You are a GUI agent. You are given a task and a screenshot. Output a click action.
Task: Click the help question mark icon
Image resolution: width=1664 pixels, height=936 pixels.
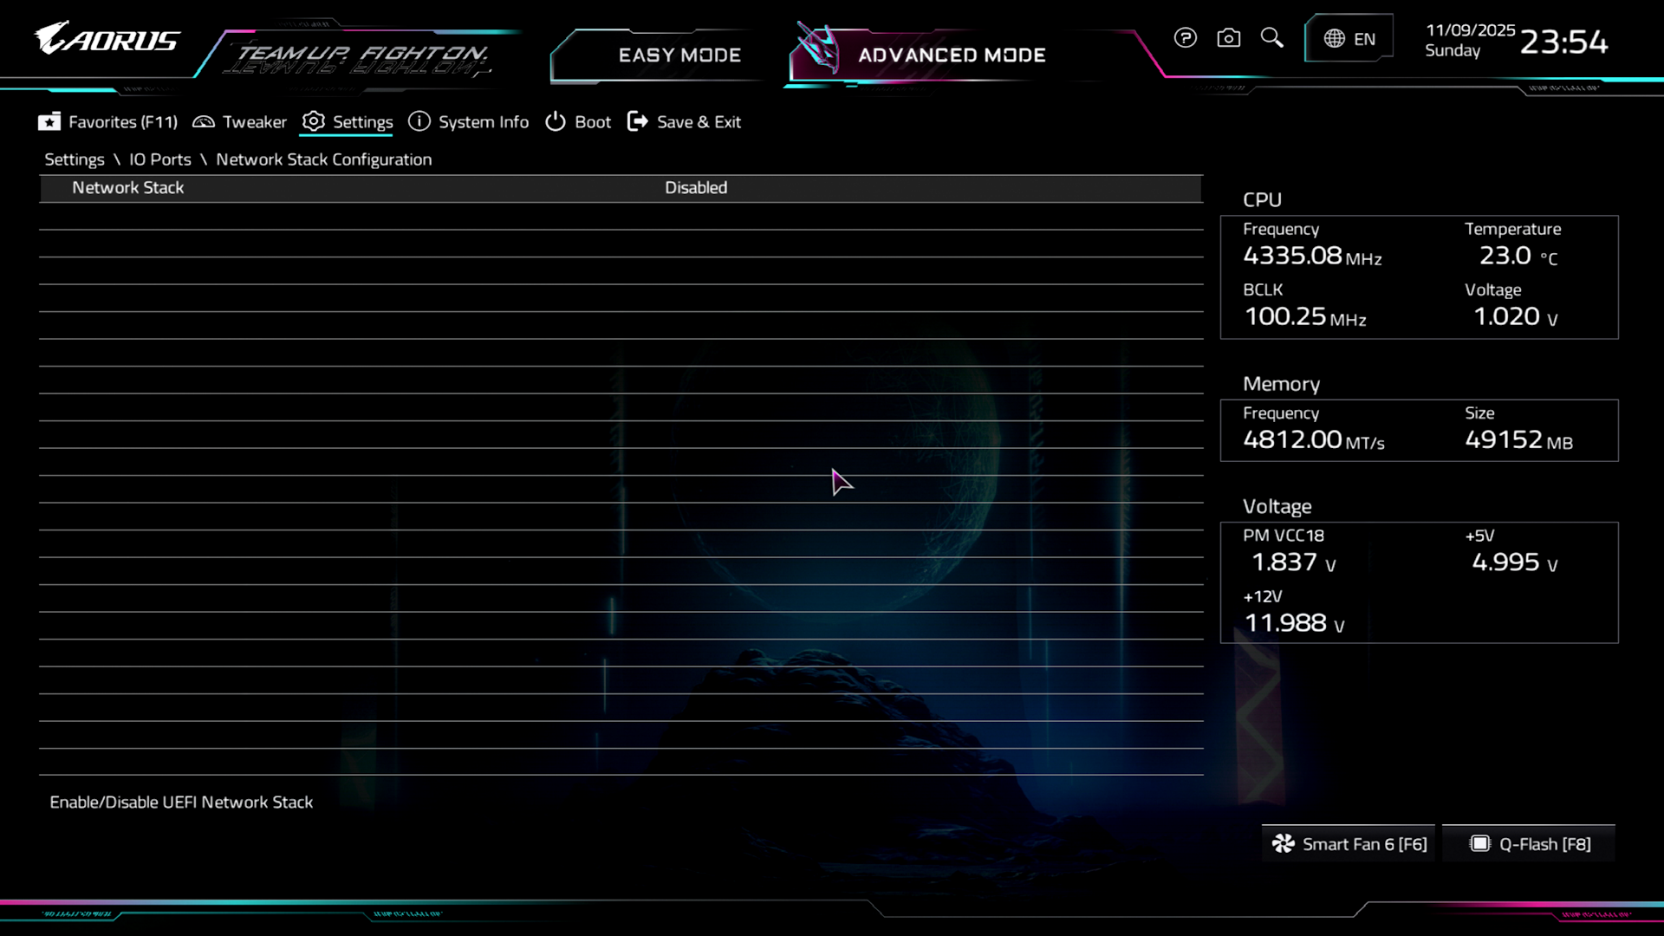pos(1185,38)
